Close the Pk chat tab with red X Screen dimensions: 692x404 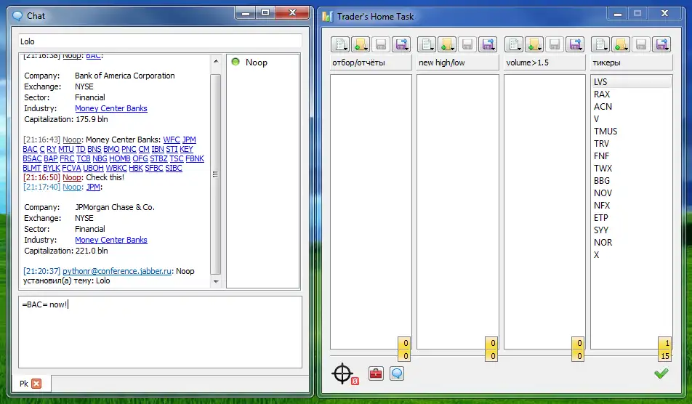coord(36,384)
